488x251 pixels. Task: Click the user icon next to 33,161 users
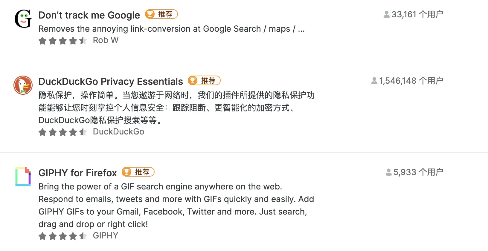(x=387, y=14)
